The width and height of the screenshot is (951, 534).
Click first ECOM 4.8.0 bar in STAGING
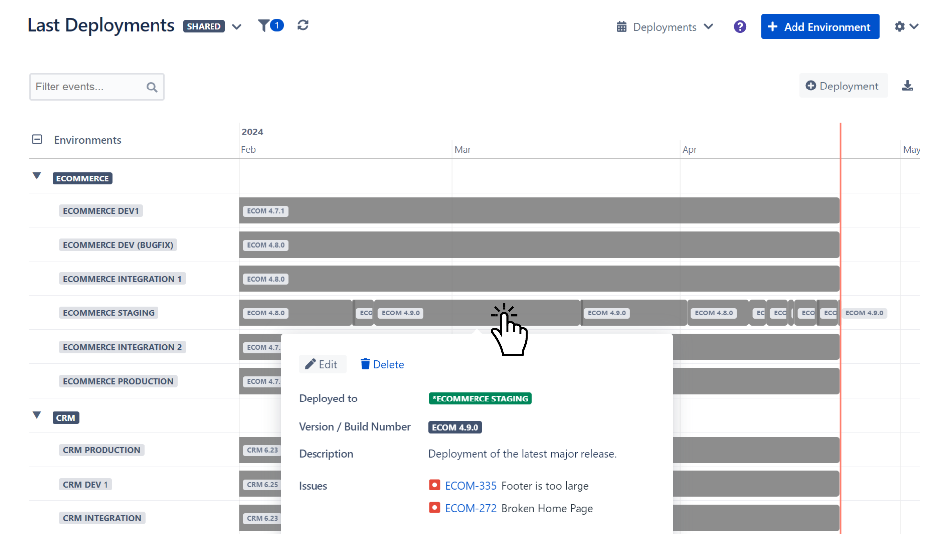[295, 313]
